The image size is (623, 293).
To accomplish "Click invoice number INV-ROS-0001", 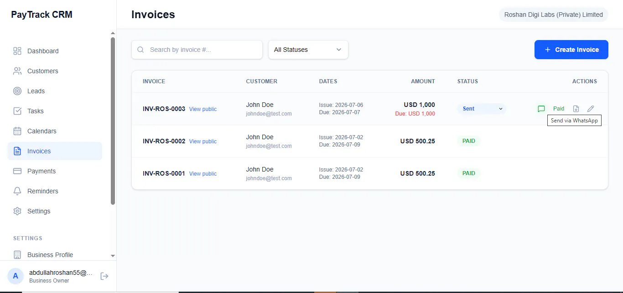I will coord(164,173).
